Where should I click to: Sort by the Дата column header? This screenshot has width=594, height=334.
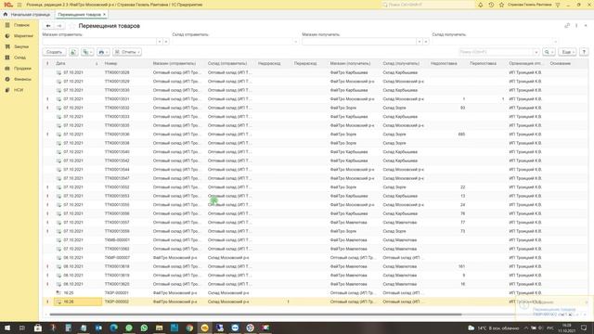click(77, 63)
